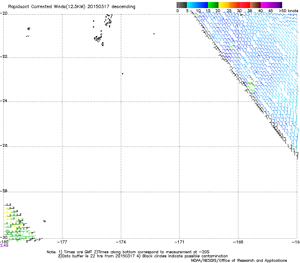Viewport: 300px width, 263px height.
Task: Click the cyan 5-10 knots color swatch
Action: 192,5
